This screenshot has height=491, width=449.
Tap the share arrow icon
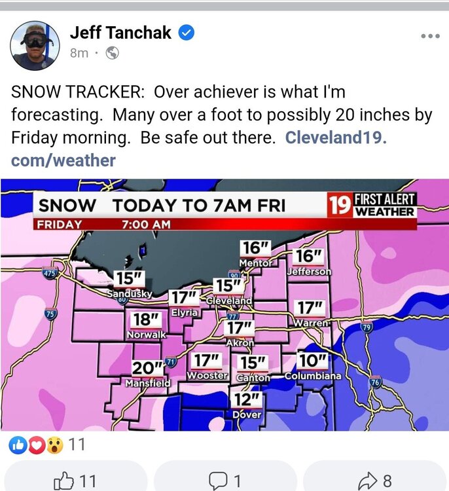click(374, 481)
